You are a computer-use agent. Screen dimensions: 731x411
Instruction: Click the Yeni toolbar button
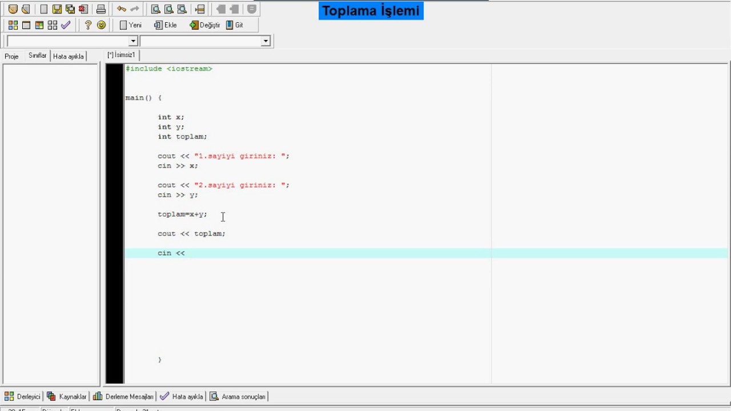pyautogui.click(x=130, y=25)
